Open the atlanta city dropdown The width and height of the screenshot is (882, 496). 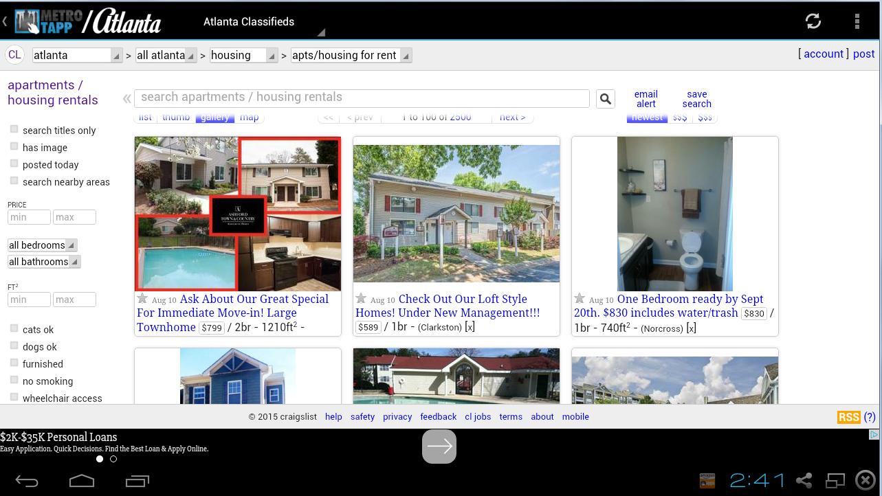click(77, 55)
